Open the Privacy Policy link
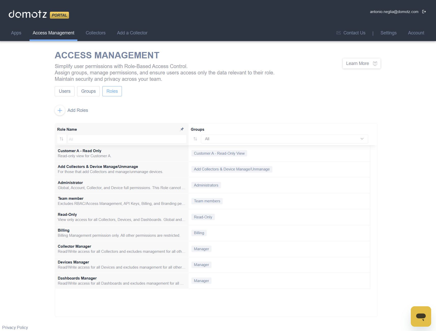The height and width of the screenshot is (331, 436). coord(15,327)
